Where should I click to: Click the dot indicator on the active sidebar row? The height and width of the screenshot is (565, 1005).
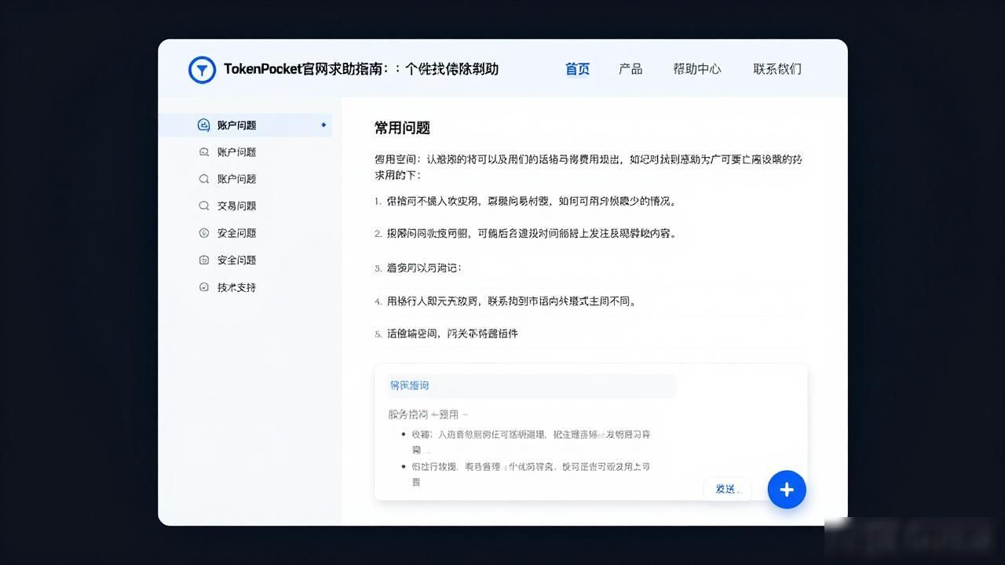point(323,125)
